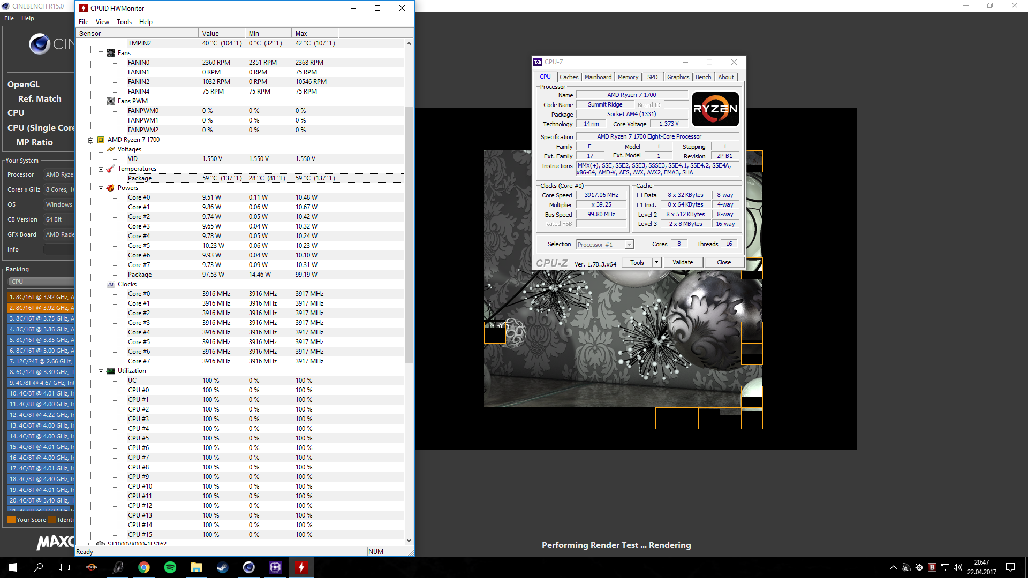Click the Utilization group icon
Image resolution: width=1028 pixels, height=578 pixels.
[x=111, y=371]
